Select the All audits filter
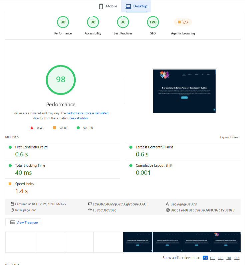 tap(205, 258)
